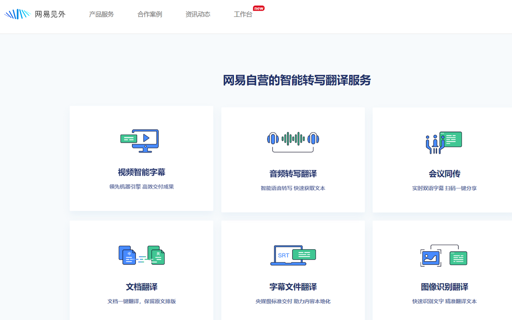Click the 领先机器引擎 高效交付成果 description

[142, 187]
